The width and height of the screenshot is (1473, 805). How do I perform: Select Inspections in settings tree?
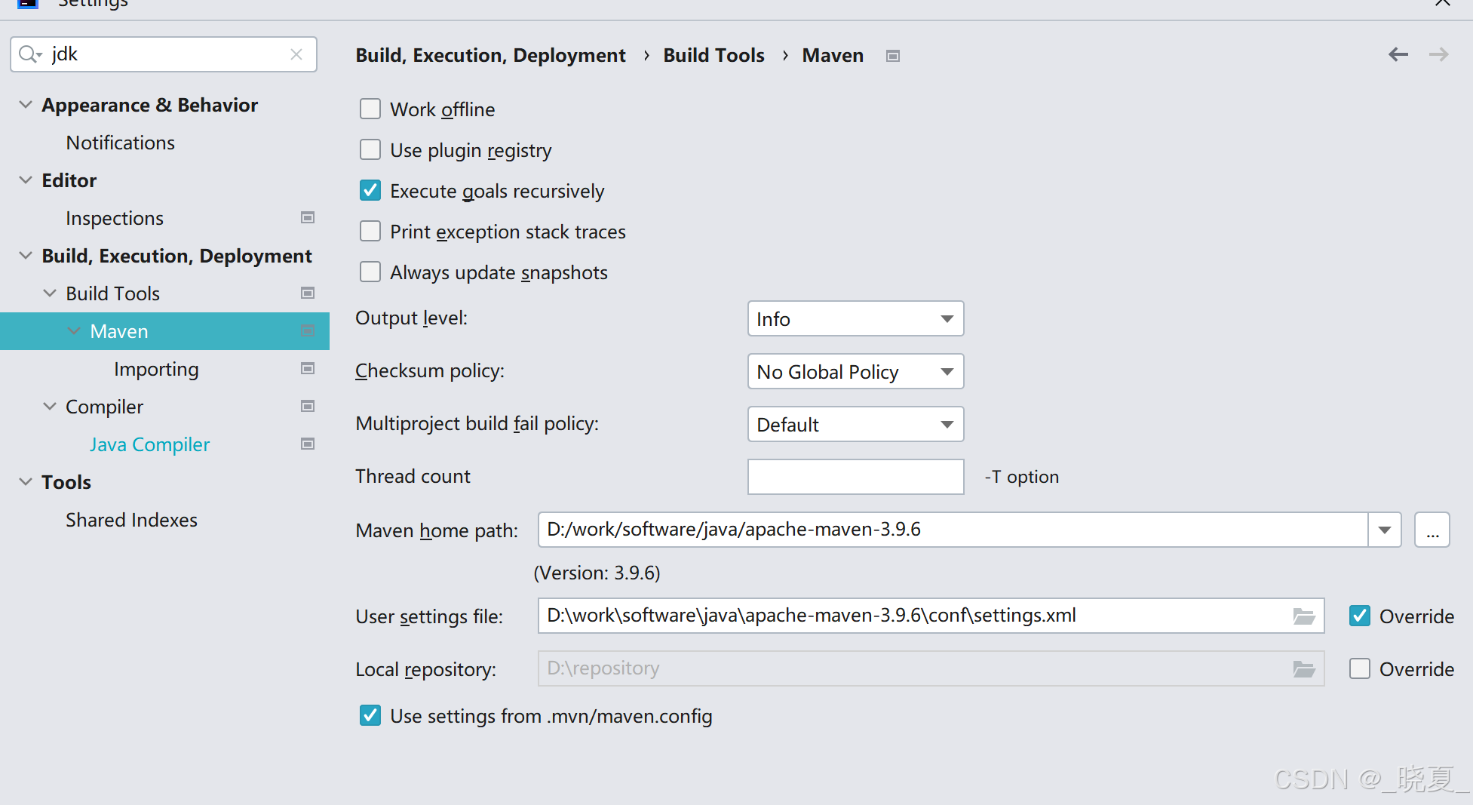pos(115,218)
